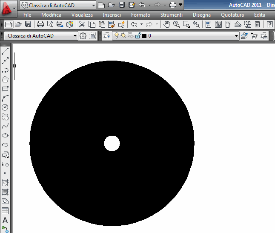The width and height of the screenshot is (275, 233).
Task: Click the Block Editor icon
Action: pyautogui.click(x=121, y=24)
